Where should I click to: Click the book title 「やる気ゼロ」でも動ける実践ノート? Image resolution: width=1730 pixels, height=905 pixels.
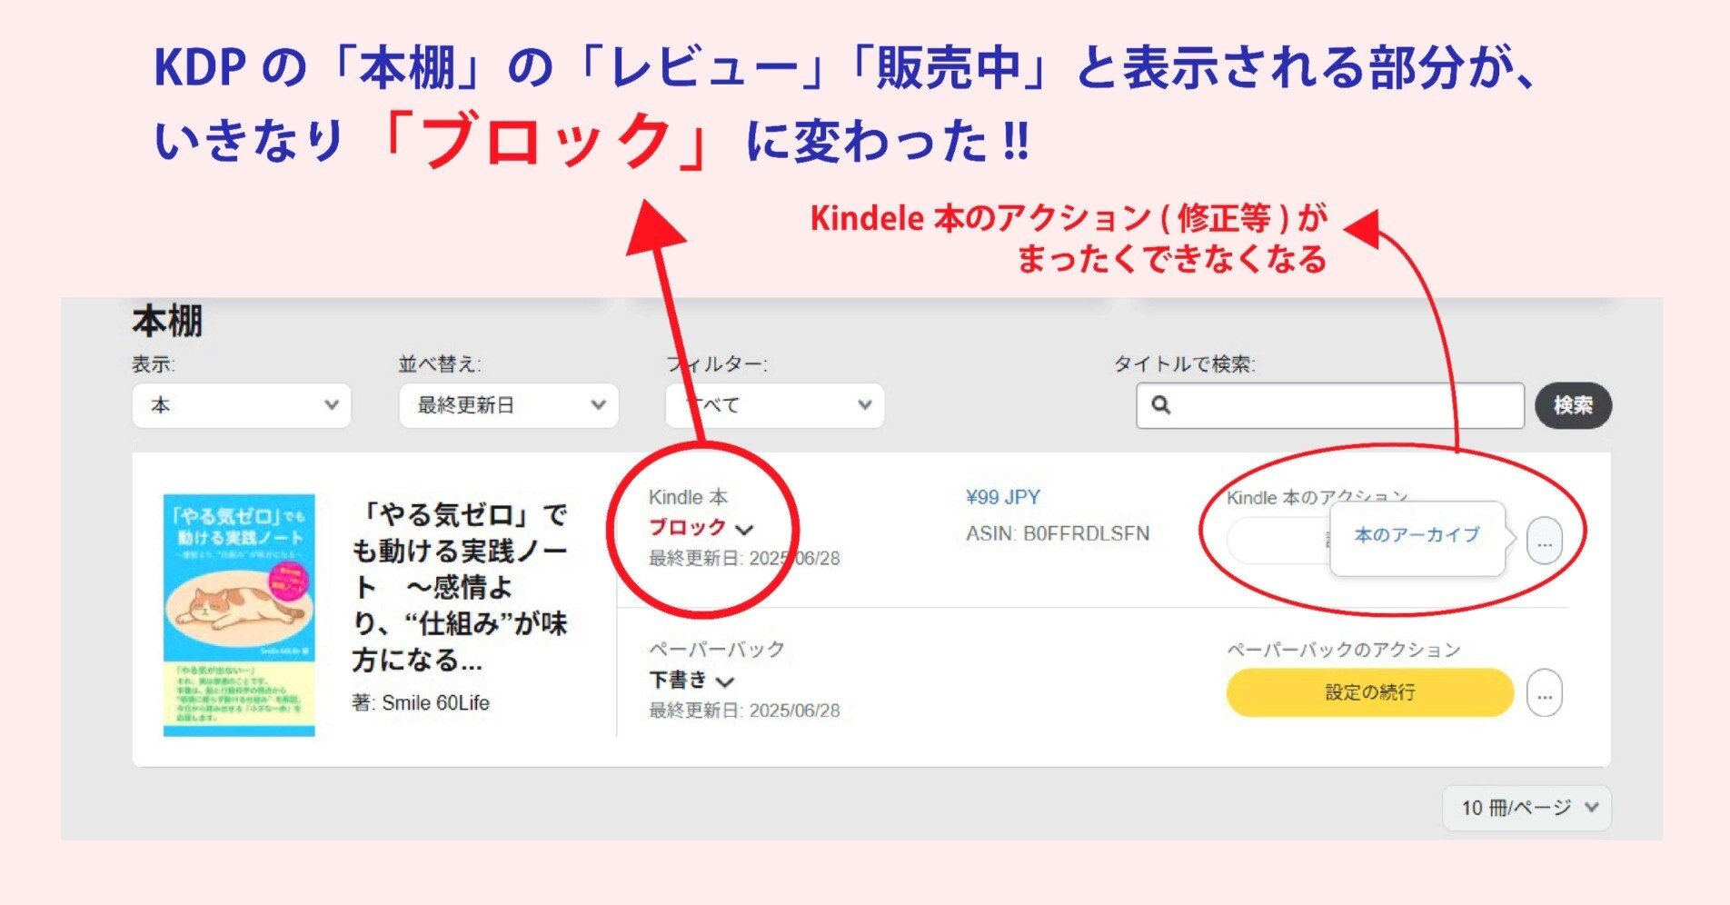[x=460, y=587]
